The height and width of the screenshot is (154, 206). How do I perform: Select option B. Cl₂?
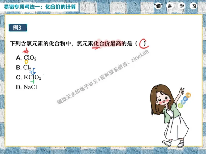click(24, 68)
